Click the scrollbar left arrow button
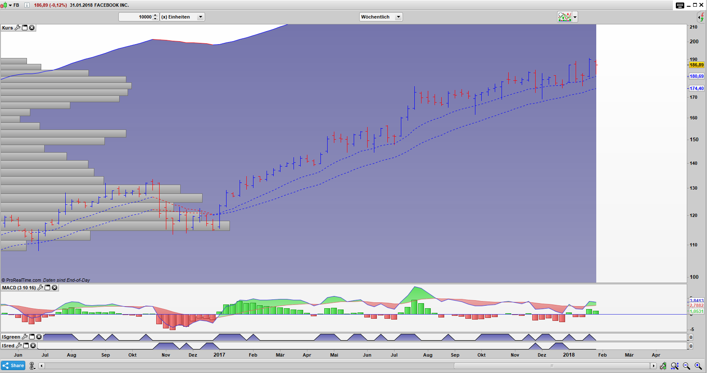Viewport: 707px width, 373px height. [x=41, y=366]
